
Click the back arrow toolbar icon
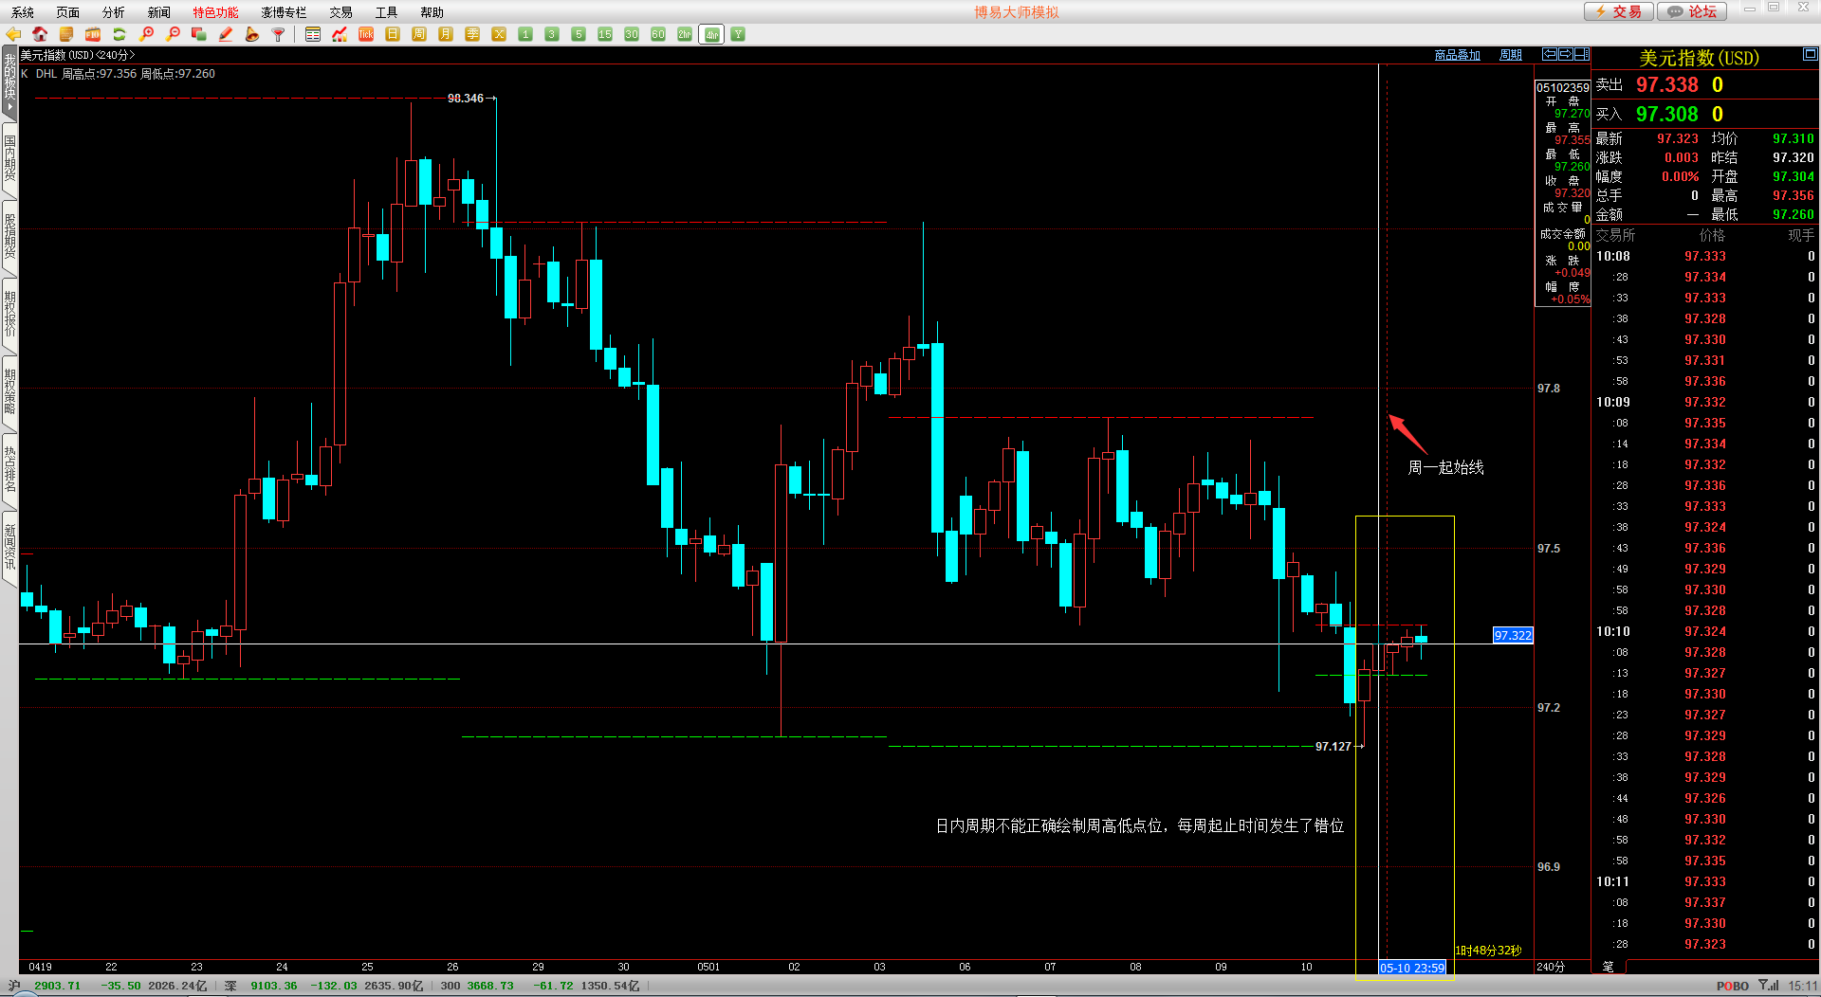click(13, 34)
